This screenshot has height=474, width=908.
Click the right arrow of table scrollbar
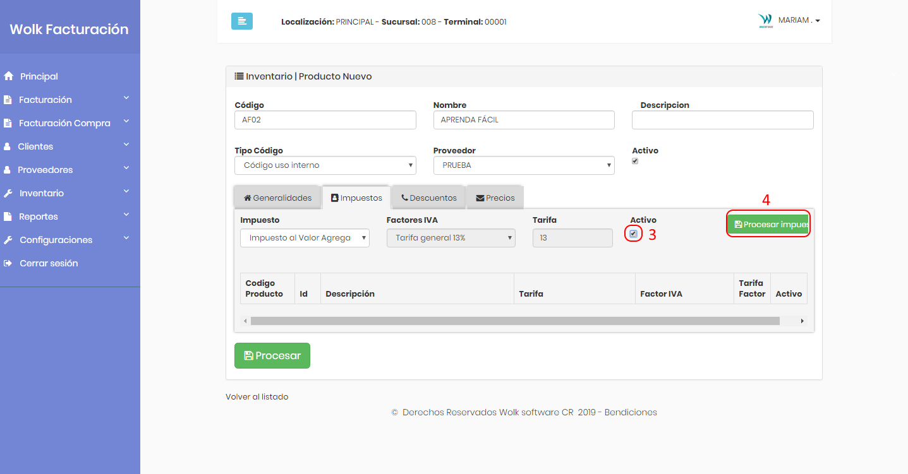802,321
